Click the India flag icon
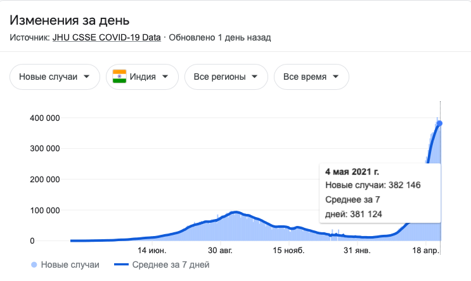The image size is (471, 281). (x=119, y=77)
